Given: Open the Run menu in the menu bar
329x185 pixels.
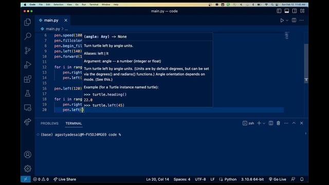Looking at the screenshot, I should [84, 5].
